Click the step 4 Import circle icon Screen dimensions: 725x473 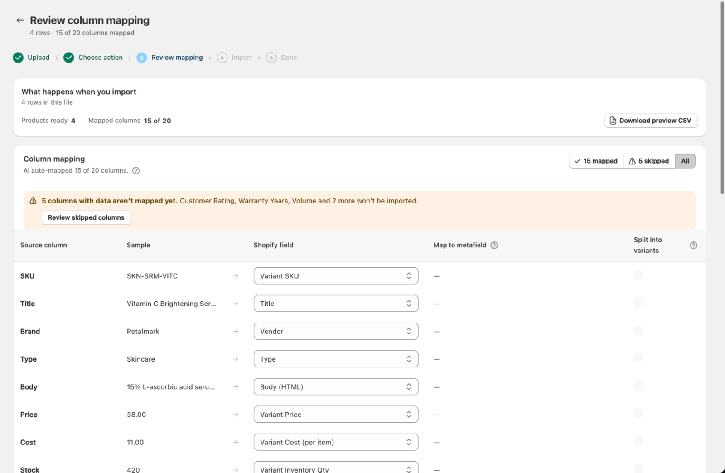point(222,58)
